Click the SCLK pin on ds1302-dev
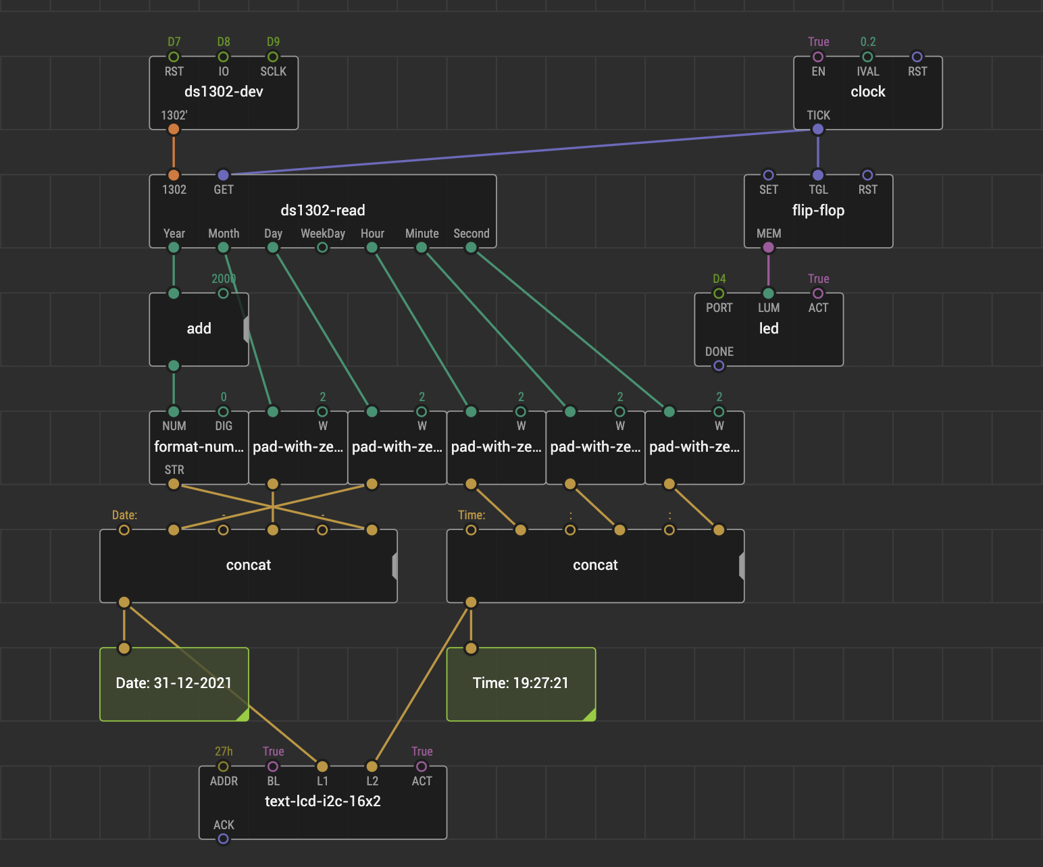The image size is (1043, 867). pyautogui.click(x=273, y=57)
